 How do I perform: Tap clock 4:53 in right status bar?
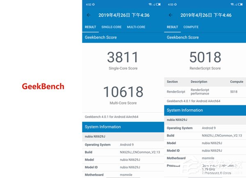(171, 5)
